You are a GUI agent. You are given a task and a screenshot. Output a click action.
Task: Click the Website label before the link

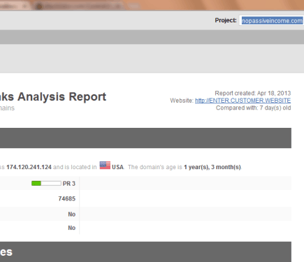(182, 101)
